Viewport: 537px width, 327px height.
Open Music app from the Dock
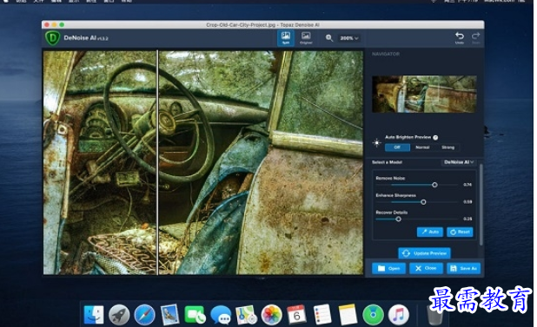pos(399,314)
